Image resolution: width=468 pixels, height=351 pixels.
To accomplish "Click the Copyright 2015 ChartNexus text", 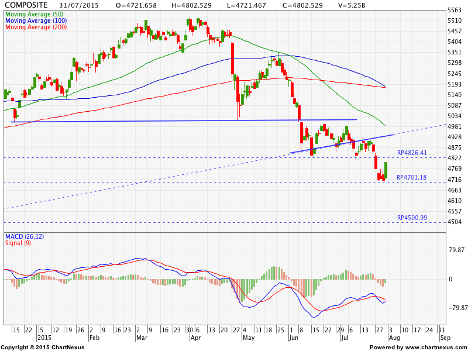I will [42, 347].
